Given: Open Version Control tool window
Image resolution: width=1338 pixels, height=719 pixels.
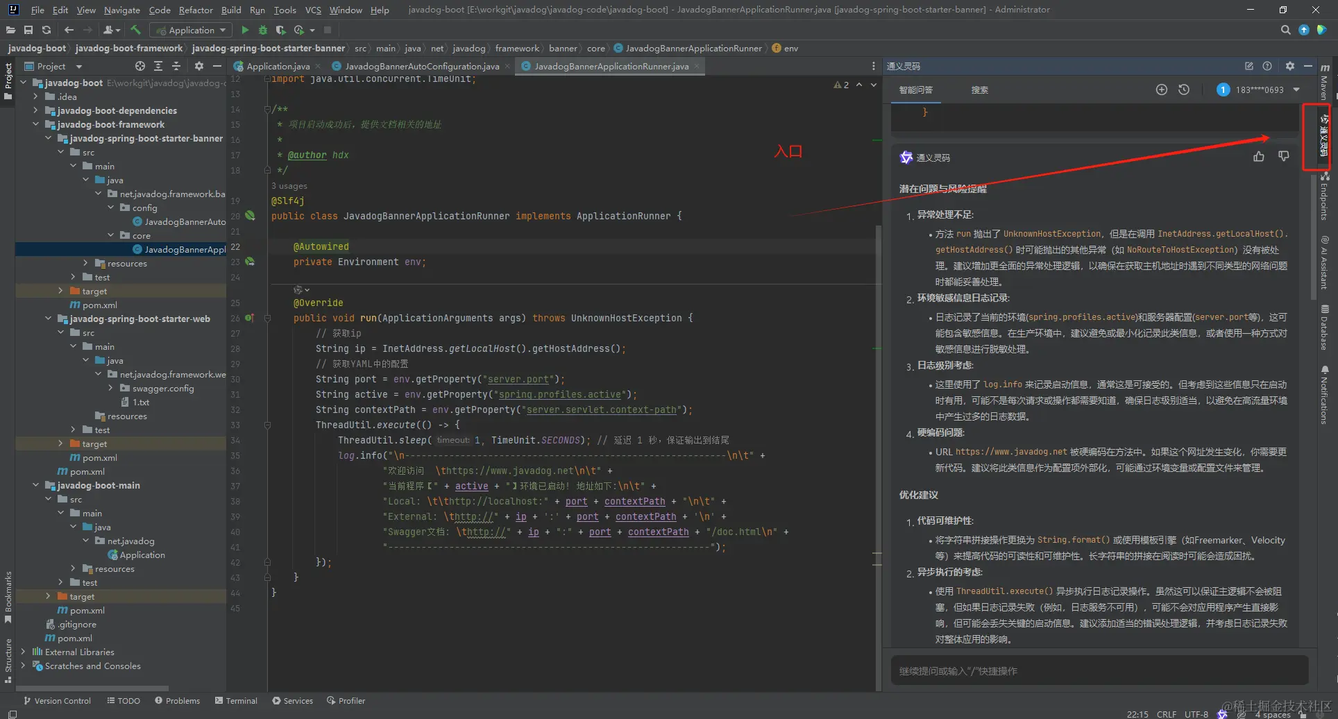Looking at the screenshot, I should [57, 700].
